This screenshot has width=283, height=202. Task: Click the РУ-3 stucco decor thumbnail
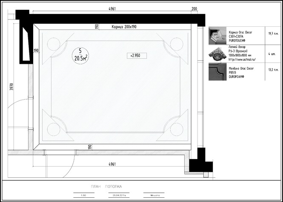coord(217,54)
